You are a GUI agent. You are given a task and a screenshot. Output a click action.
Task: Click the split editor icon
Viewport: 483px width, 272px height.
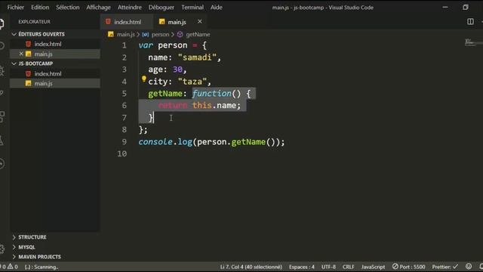tap(470, 22)
